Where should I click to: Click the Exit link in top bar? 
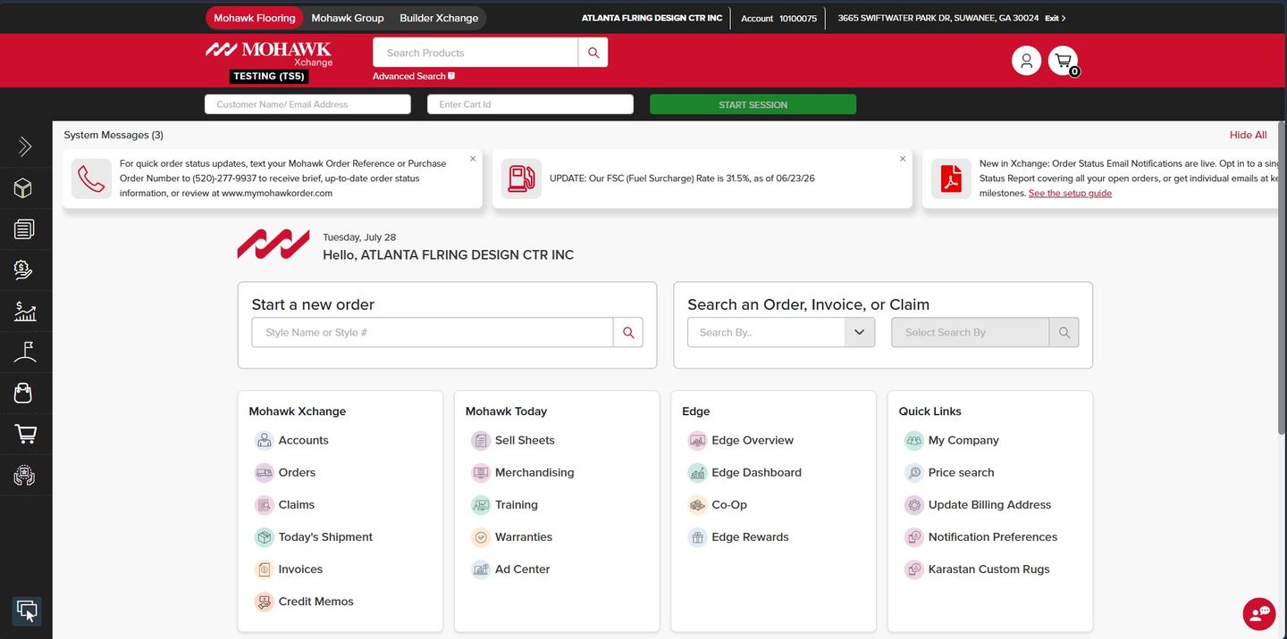point(1056,18)
